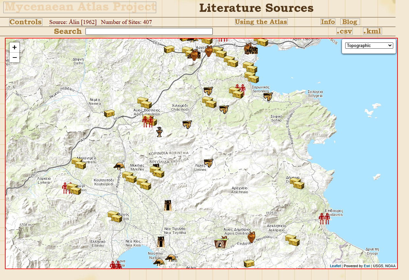Select the stone block marker near Nemea
This screenshot has width=409, height=280.
point(109,114)
